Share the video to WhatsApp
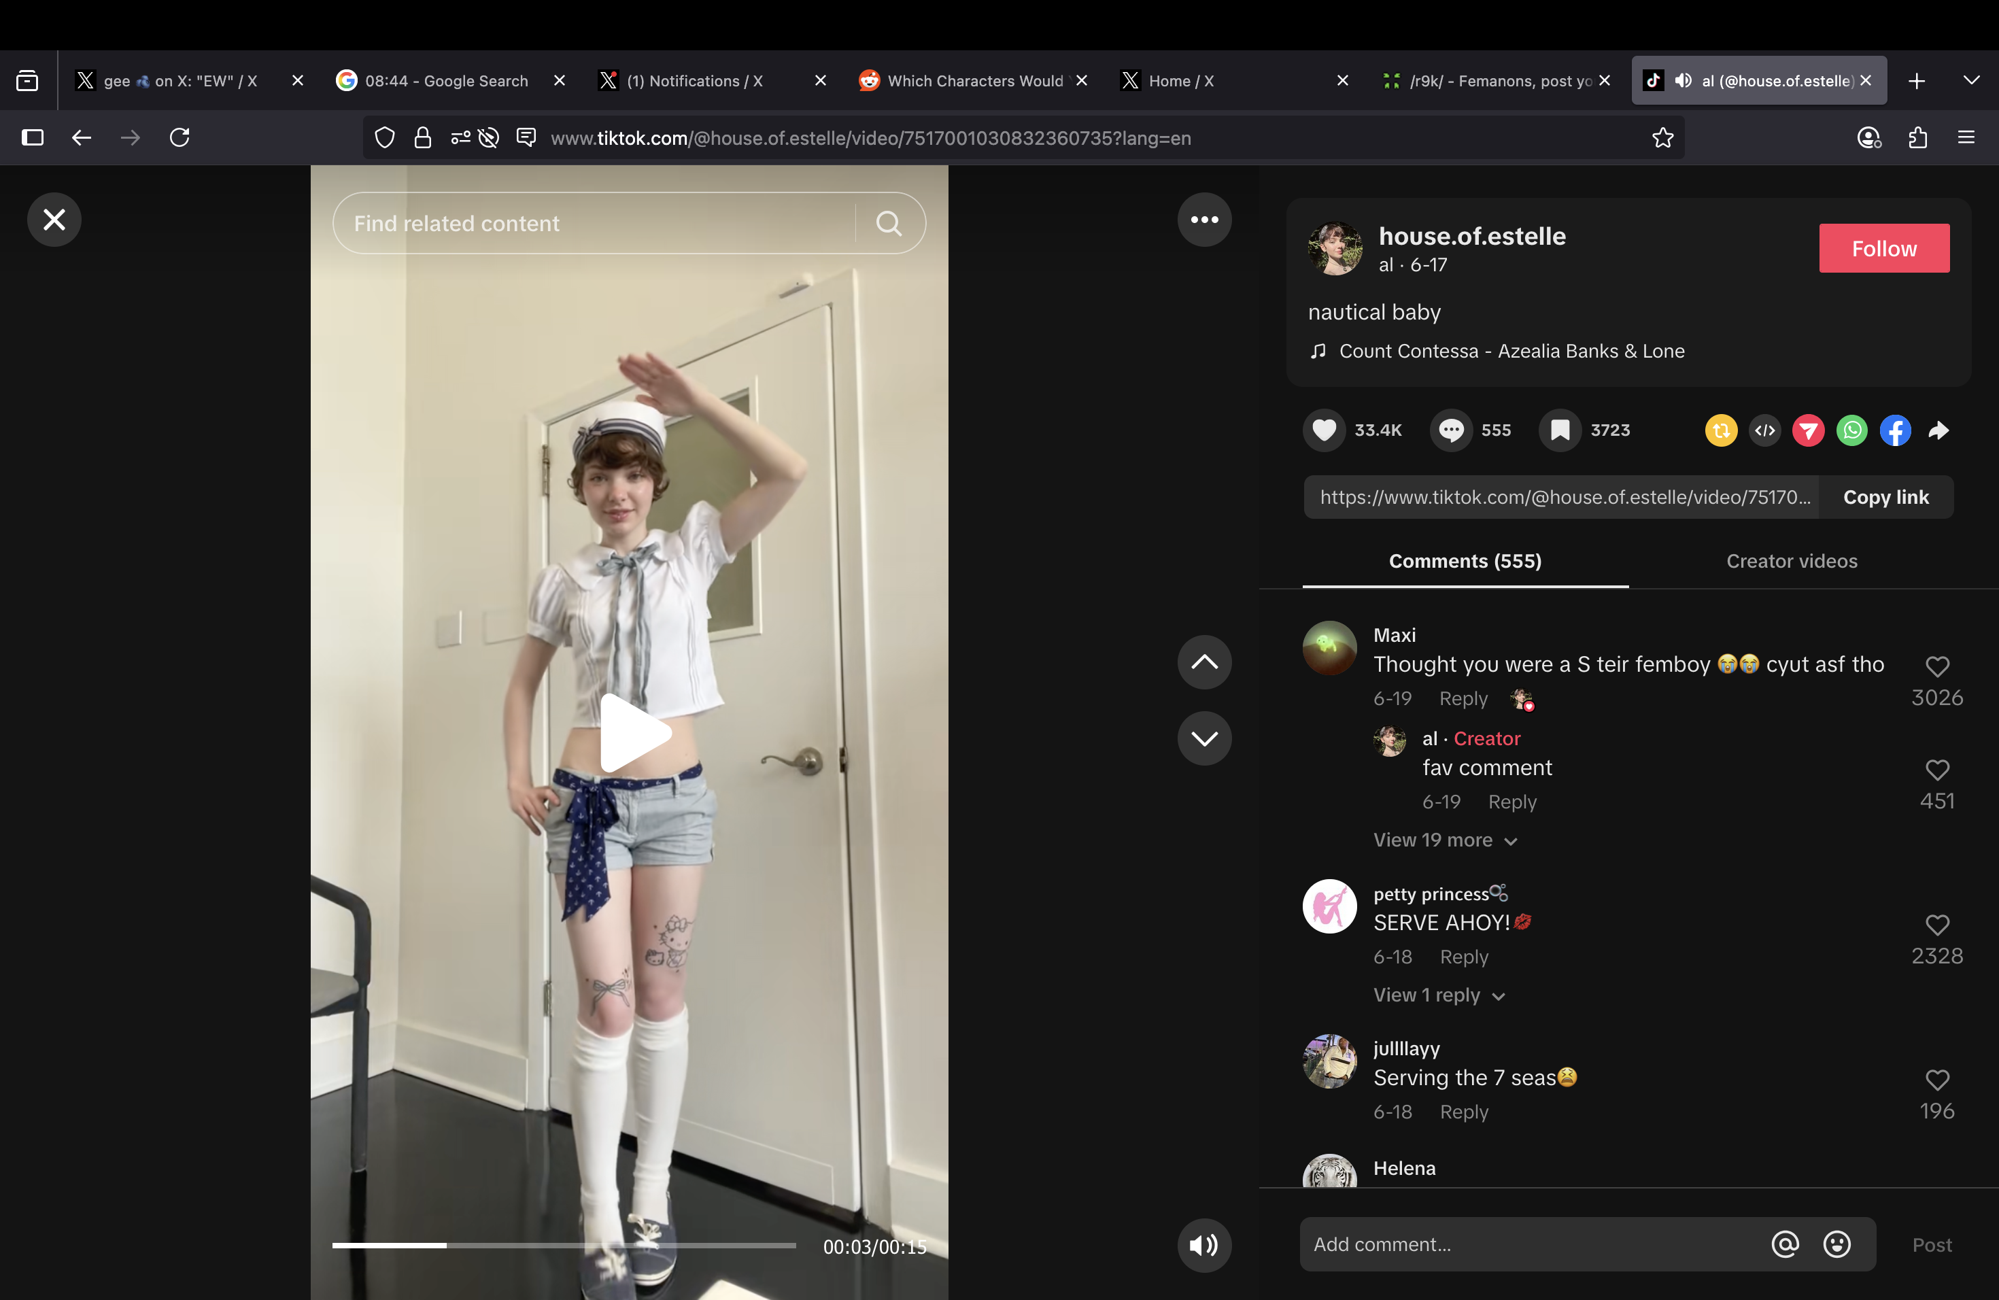This screenshot has height=1300, width=1999. tap(1851, 431)
